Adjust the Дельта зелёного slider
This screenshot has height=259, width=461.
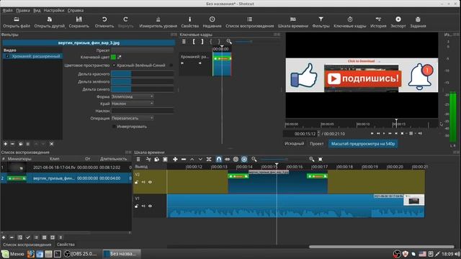tap(143, 81)
